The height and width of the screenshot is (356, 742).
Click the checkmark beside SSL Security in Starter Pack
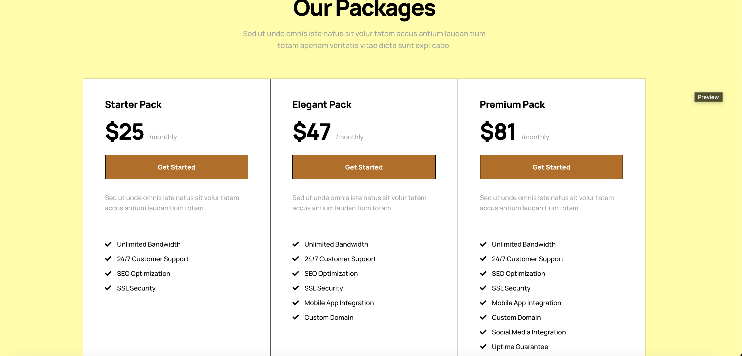click(x=108, y=288)
